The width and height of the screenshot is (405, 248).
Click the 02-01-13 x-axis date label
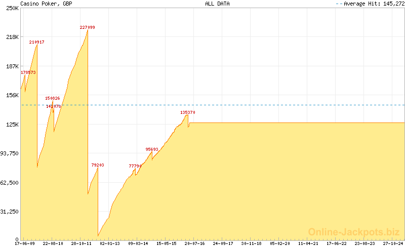tap(110, 243)
